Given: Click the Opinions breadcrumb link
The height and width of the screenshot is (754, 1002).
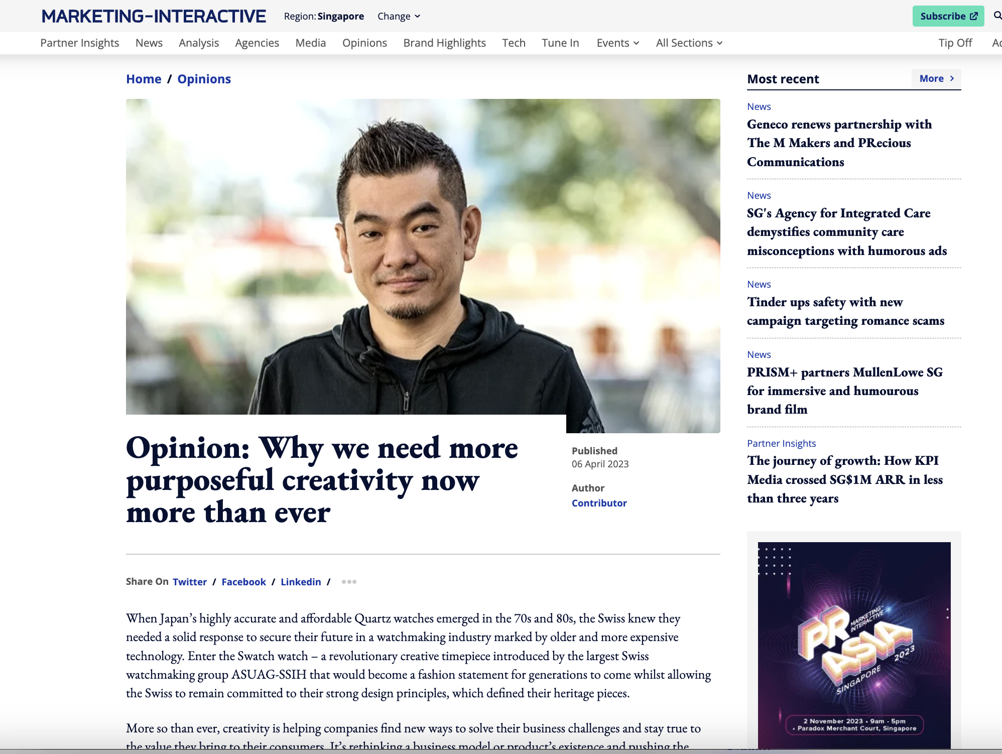Looking at the screenshot, I should (204, 79).
